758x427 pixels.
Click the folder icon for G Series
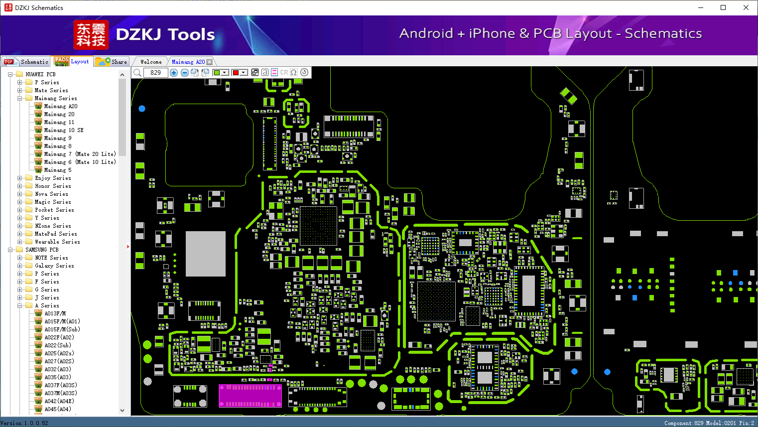click(x=29, y=289)
